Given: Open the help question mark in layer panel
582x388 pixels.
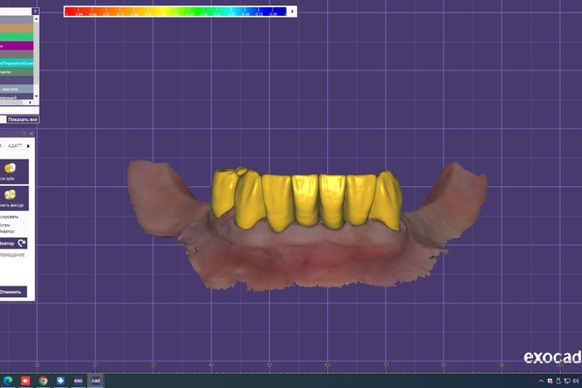Looking at the screenshot, I should [35, 11].
